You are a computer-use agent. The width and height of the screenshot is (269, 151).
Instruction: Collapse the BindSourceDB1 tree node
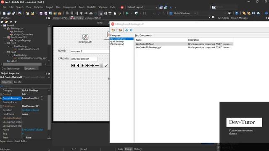pos(5,37)
